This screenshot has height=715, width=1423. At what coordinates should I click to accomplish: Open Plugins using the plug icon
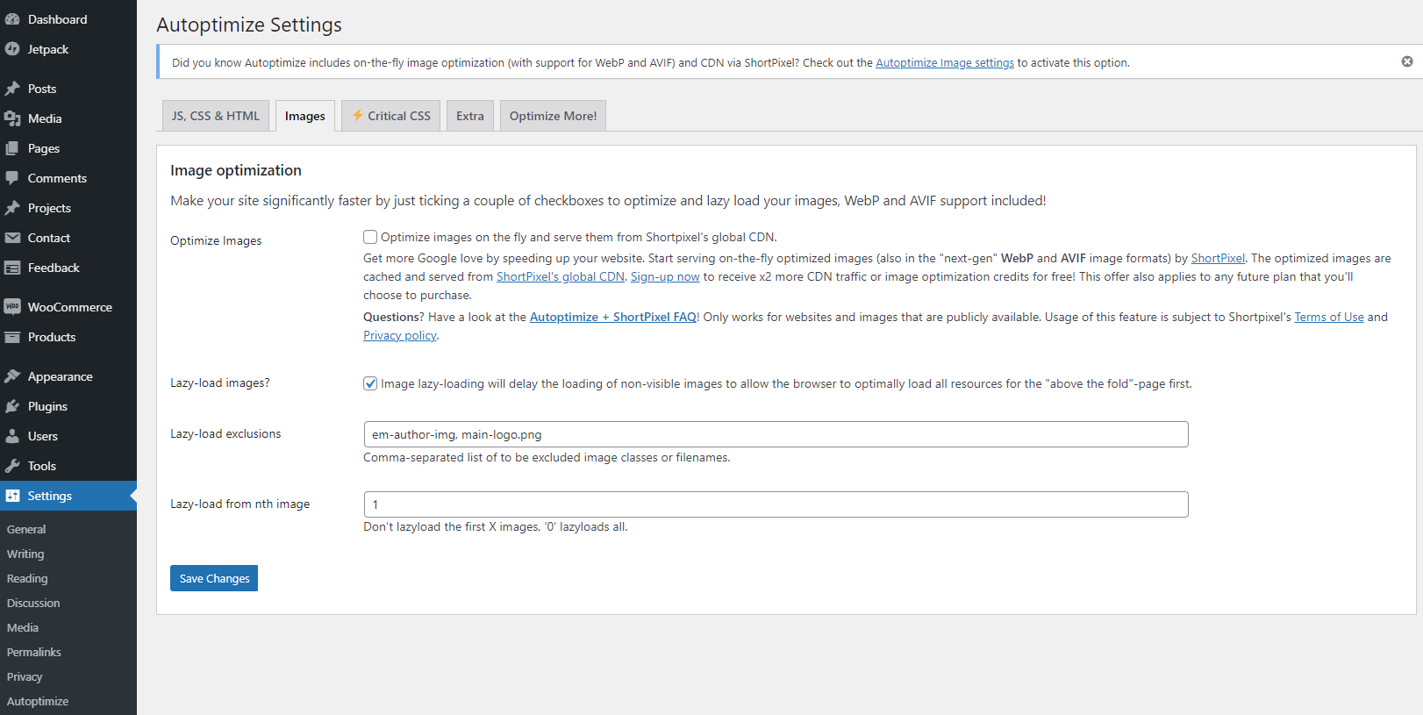pos(12,406)
